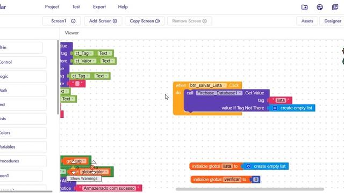Click the Copy Screen button
The height and width of the screenshot is (193, 344).
pos(145,21)
